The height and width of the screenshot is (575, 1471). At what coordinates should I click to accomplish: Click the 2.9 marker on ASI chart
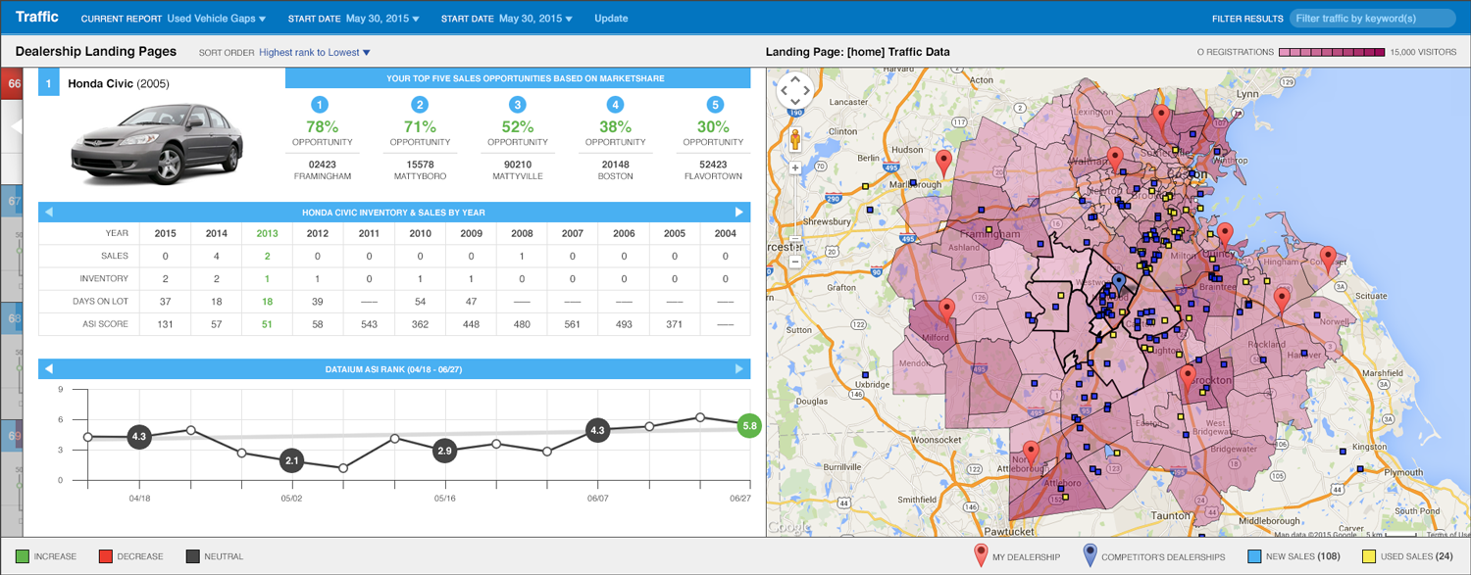click(x=444, y=451)
